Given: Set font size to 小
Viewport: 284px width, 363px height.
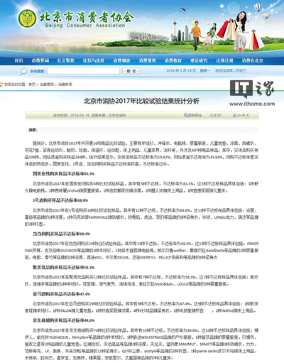Looking at the screenshot, I should click(239, 115).
